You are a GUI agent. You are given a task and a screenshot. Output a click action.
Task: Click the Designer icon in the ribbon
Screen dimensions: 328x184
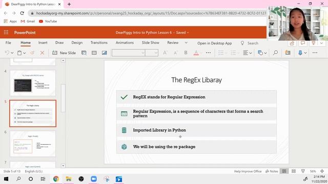[288, 53]
